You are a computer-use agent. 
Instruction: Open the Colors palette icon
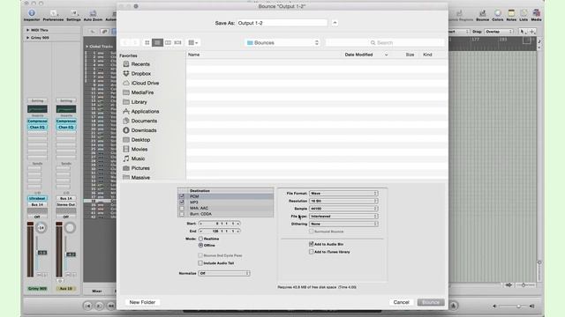pyautogui.click(x=498, y=15)
